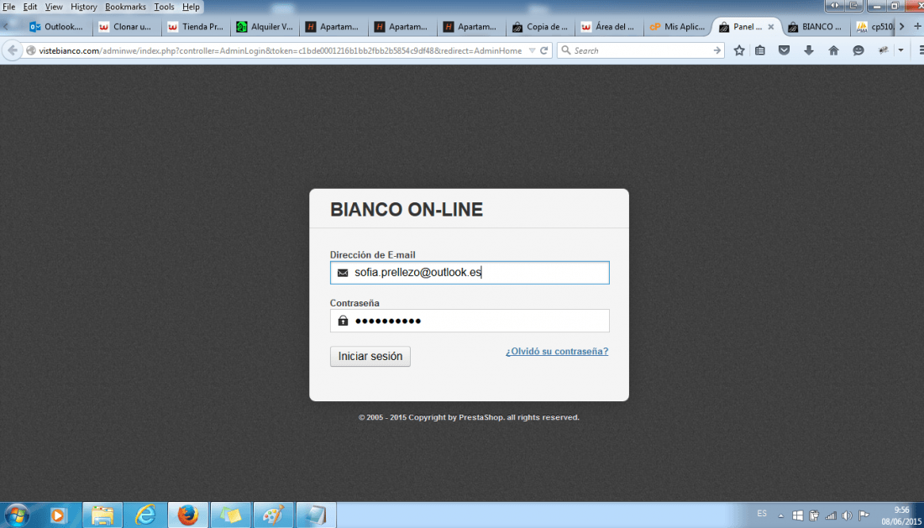Click the network signal tray icon

(830, 515)
